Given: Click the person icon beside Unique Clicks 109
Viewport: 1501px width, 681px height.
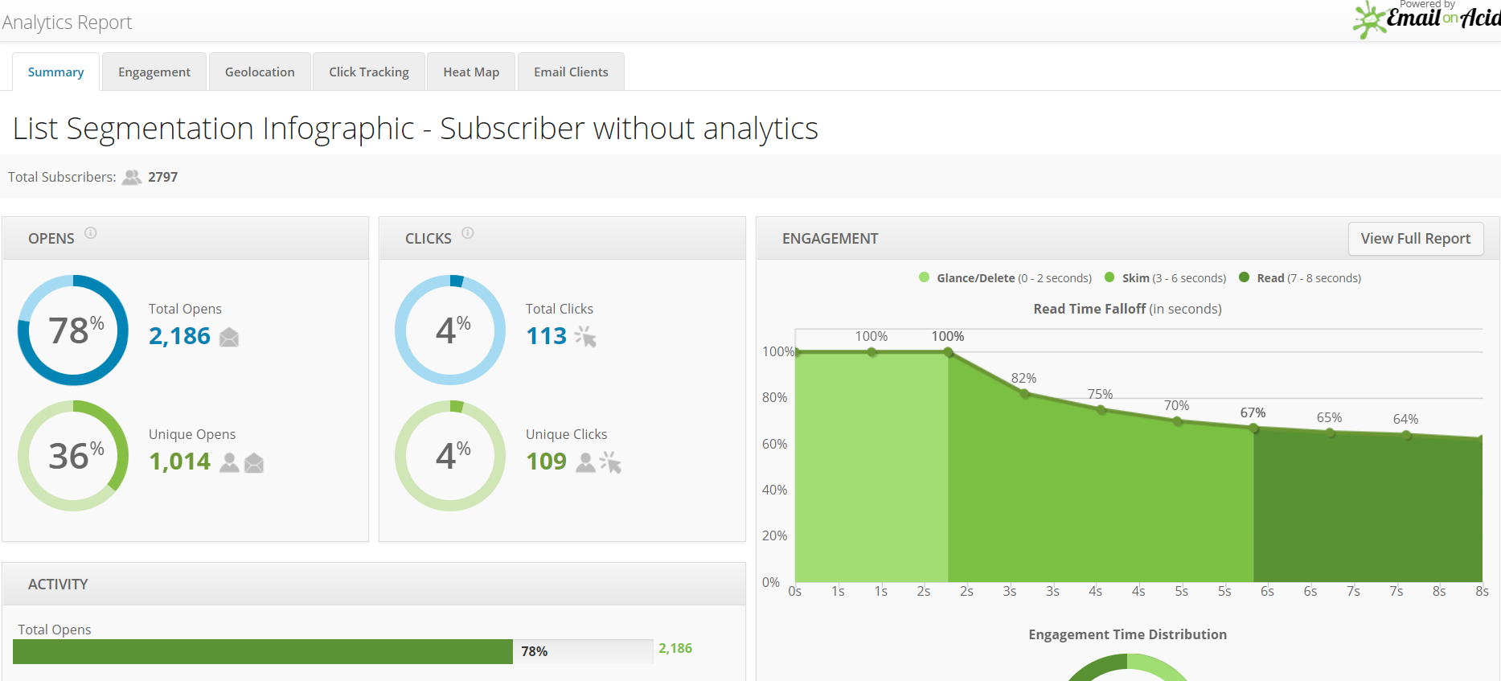Looking at the screenshot, I should click(586, 462).
